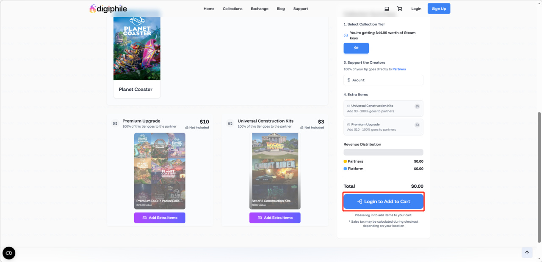The width and height of the screenshot is (542, 262).
Task: Click gamepad icon beside Premium Upgrade card title
Action: [115, 123]
